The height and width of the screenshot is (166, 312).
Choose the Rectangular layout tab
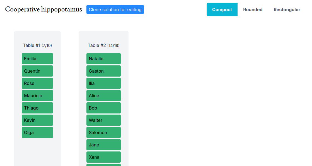pyautogui.click(x=287, y=10)
